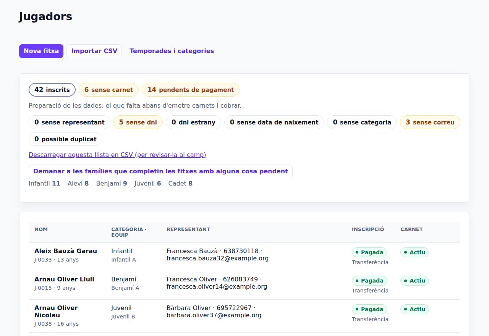Image resolution: width=489 pixels, height=336 pixels.
Task: Click Actiu badge for Arnau Oliver Nicolau
Action: click(415, 309)
